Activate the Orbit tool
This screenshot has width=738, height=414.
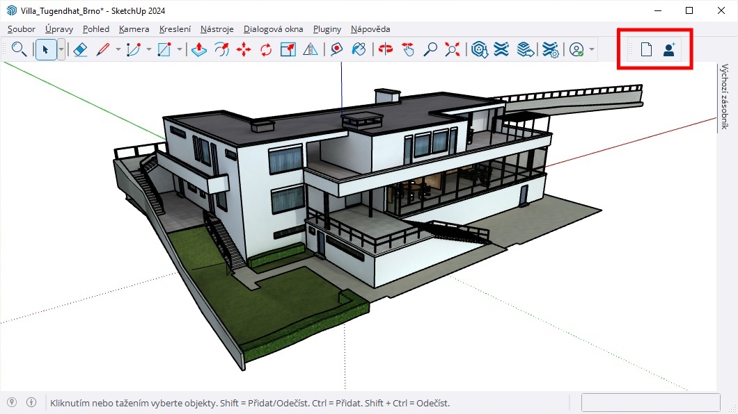386,49
